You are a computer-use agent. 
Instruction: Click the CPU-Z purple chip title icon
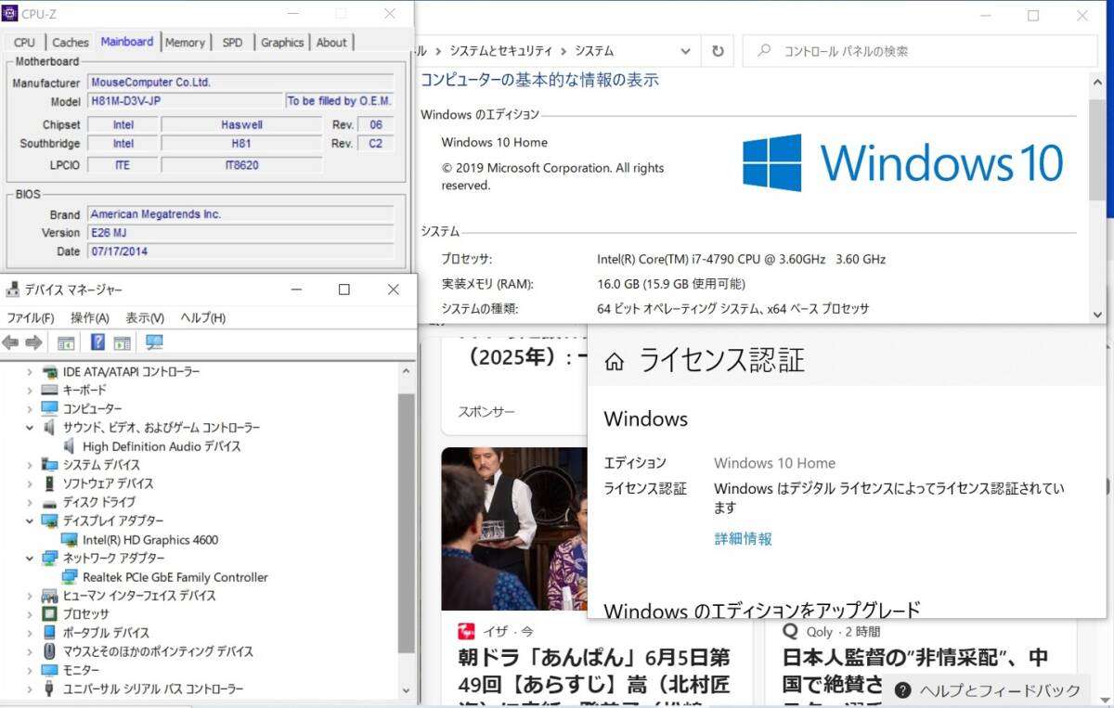[10, 13]
